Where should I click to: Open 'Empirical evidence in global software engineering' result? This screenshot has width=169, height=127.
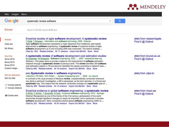click(x=67, y=91)
